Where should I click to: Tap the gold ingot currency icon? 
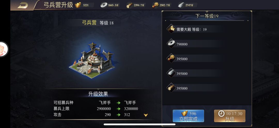point(78,5)
